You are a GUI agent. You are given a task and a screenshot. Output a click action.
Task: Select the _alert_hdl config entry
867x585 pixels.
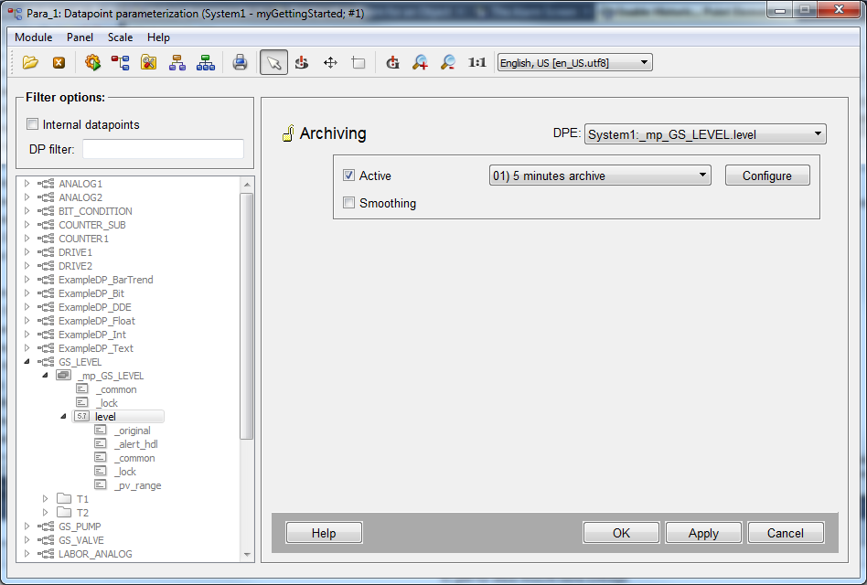pos(138,444)
